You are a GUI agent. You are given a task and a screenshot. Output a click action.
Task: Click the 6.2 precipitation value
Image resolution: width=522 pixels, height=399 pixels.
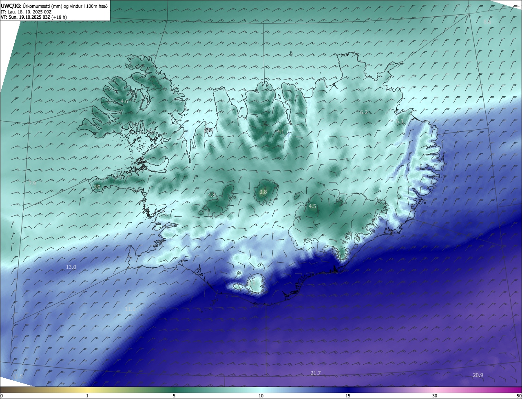[364, 112]
